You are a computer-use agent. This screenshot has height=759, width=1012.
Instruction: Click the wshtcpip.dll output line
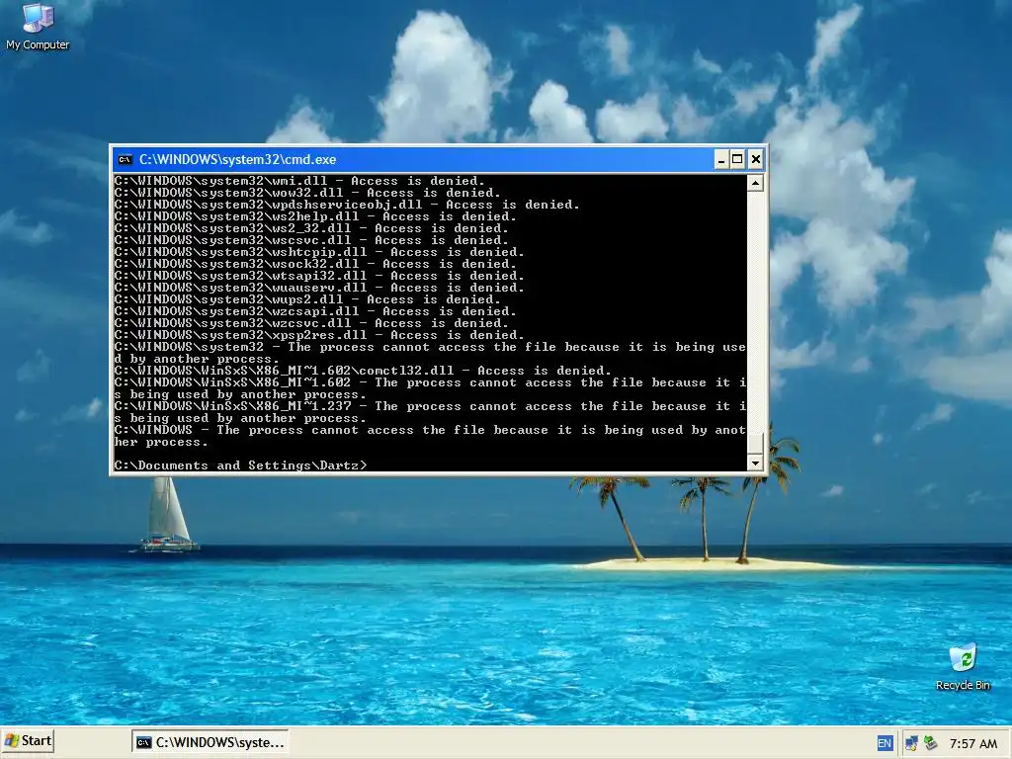tap(319, 252)
